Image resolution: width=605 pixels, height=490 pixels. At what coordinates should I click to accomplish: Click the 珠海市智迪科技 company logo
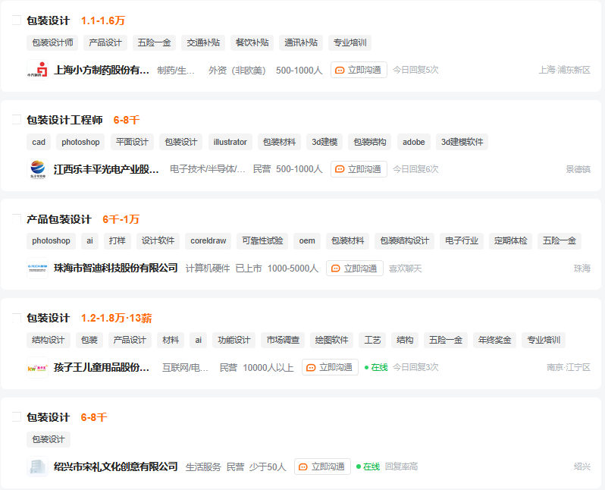(x=37, y=268)
